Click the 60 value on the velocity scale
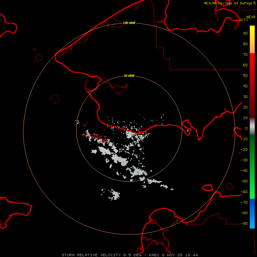 tap(245, 65)
